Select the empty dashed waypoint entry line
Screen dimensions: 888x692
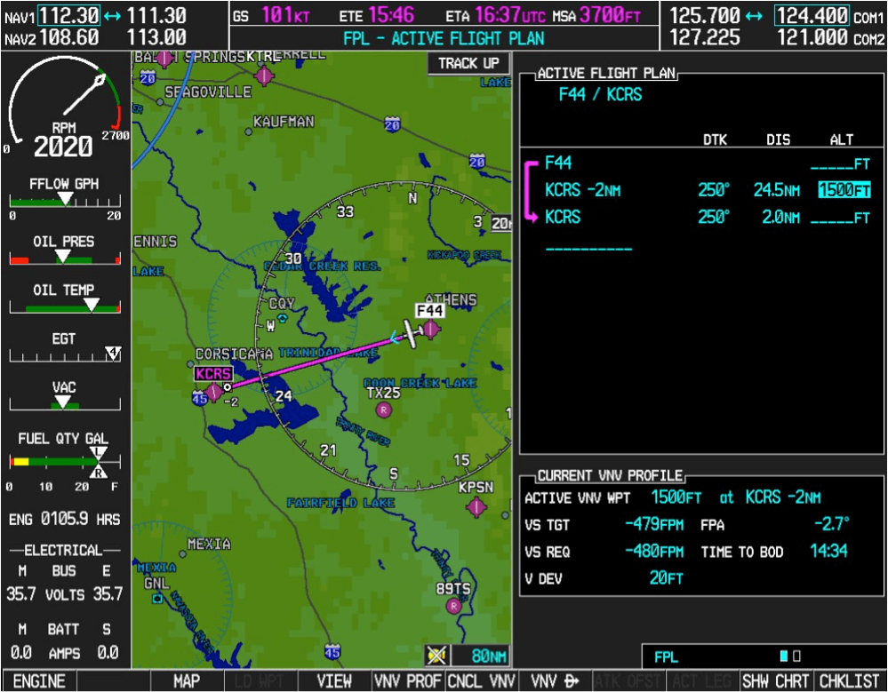588,249
